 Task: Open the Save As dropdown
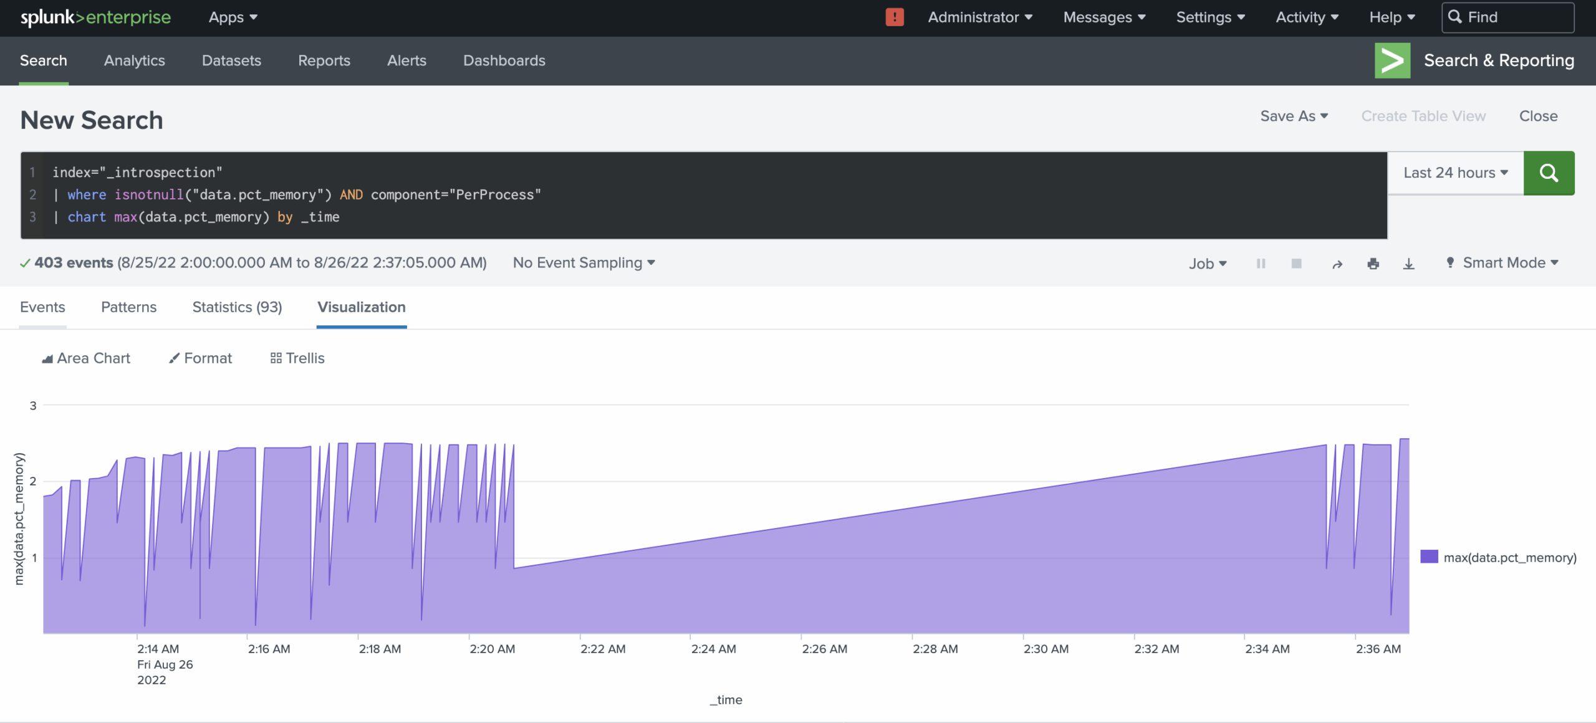(x=1294, y=116)
